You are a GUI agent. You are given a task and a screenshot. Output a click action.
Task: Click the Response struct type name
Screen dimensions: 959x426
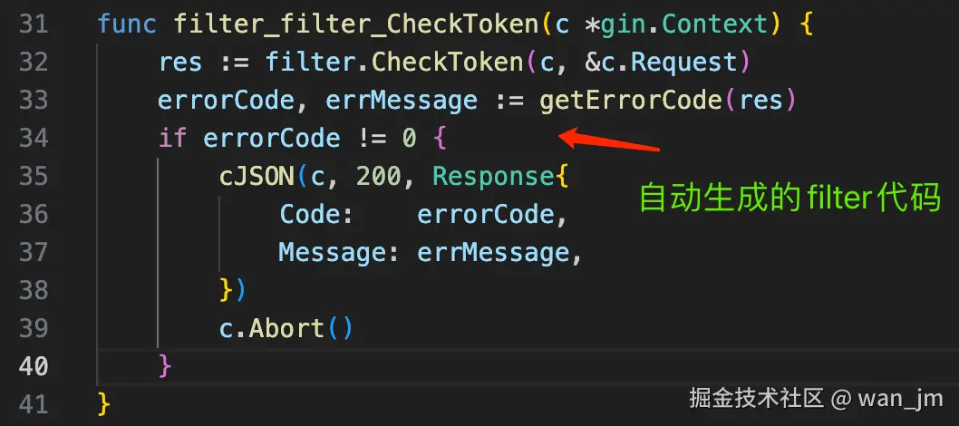(494, 177)
